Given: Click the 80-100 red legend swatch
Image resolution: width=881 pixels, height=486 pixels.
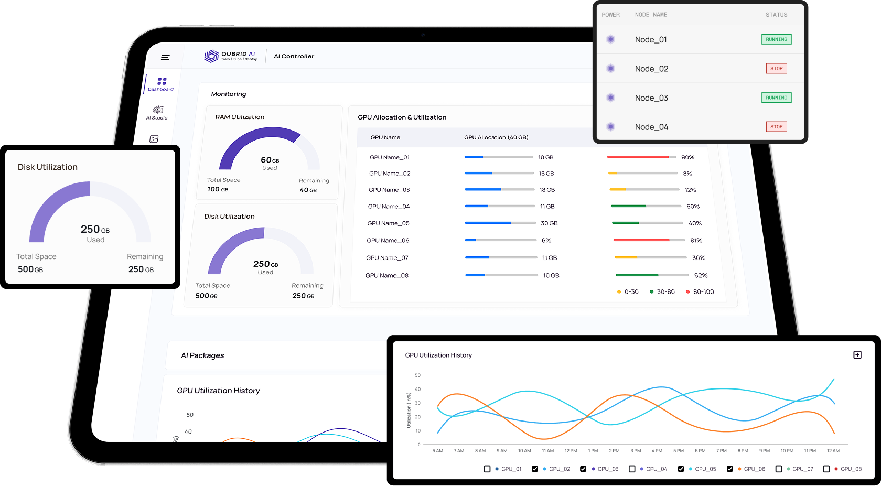Looking at the screenshot, I should (x=687, y=291).
